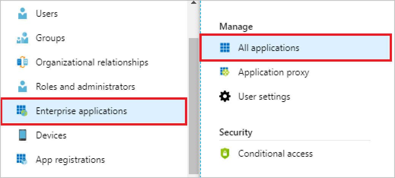395x178 pixels.
Task: Select Devices text in left menu
Action: click(51, 135)
